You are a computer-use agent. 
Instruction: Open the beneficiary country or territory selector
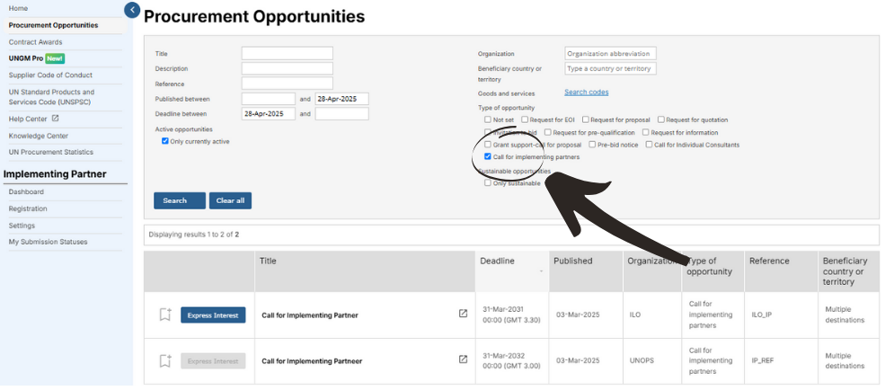click(x=610, y=69)
